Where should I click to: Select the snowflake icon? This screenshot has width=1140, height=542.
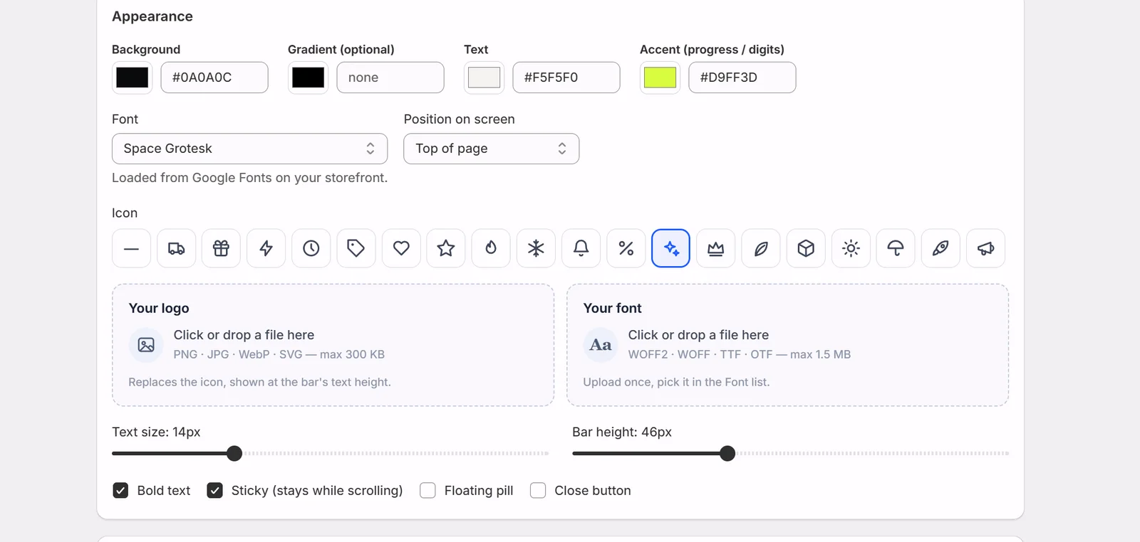(536, 248)
